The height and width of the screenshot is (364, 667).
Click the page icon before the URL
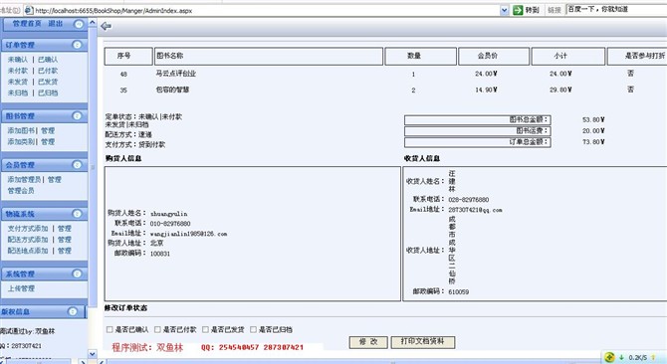(29, 10)
